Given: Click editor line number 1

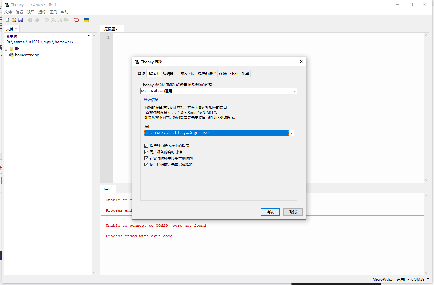Looking at the screenshot, I should click(x=108, y=37).
